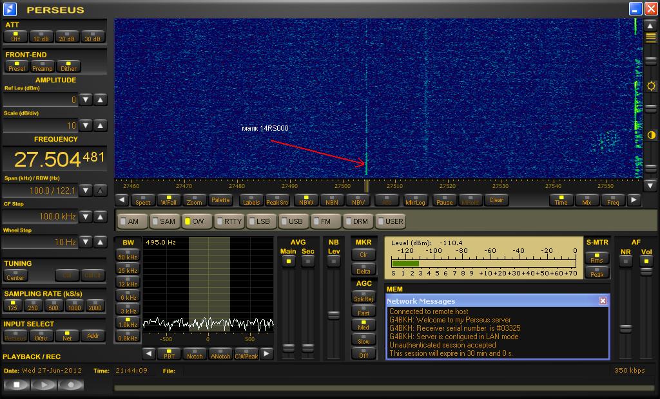Click the brightness sun icon beside waterfall

point(651,86)
